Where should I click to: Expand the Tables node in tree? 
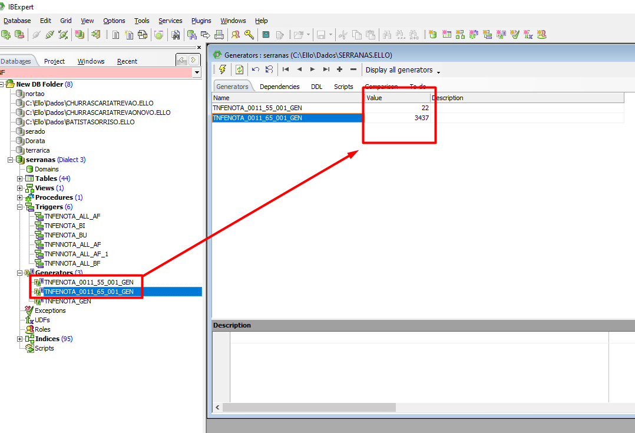20,179
